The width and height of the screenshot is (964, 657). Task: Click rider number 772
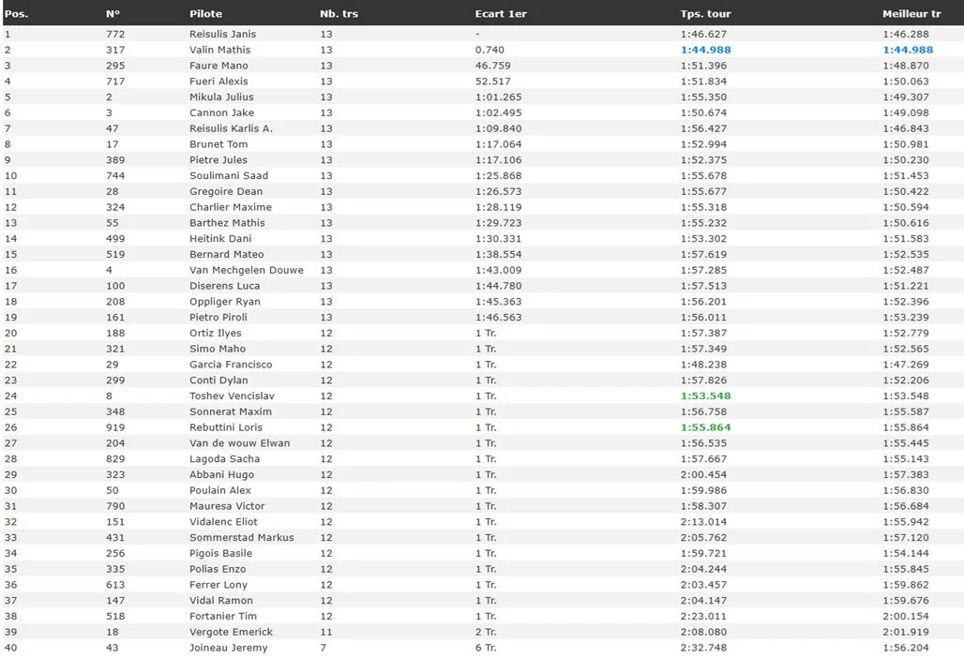click(113, 34)
